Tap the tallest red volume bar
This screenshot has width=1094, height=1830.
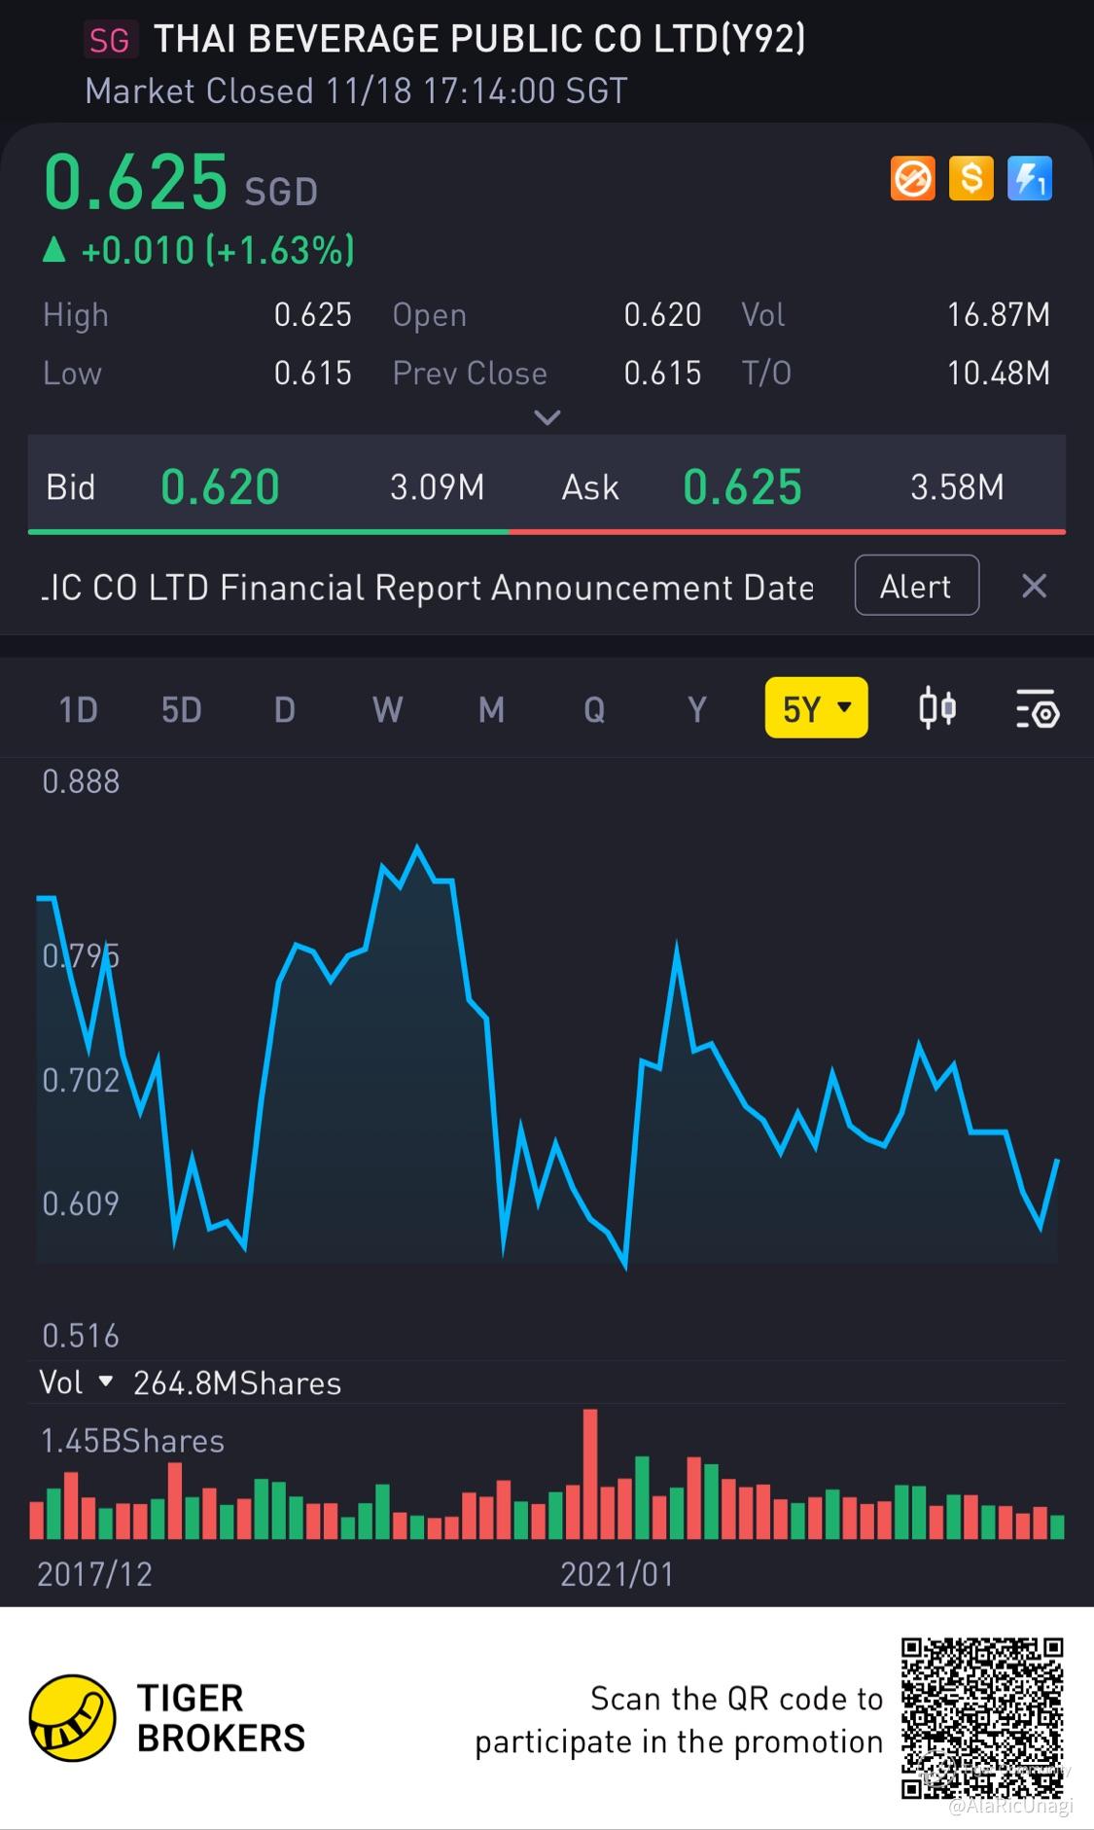point(590,1473)
